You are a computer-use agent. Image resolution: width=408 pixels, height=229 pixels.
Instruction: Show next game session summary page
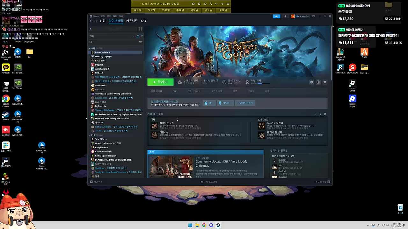tap(320, 114)
